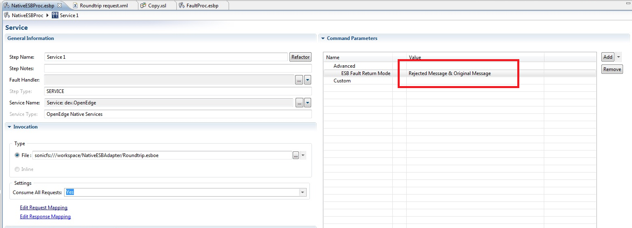Click NativeESBProc in the breadcrumb
The width and height of the screenshot is (632, 228).
[27, 15]
